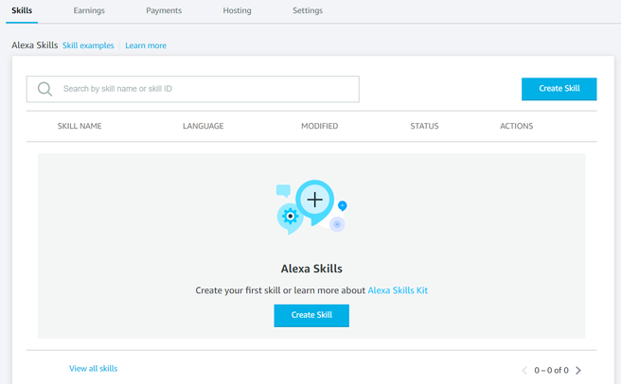
Task: Click the Create Skill button beside the search box
Action: (559, 89)
